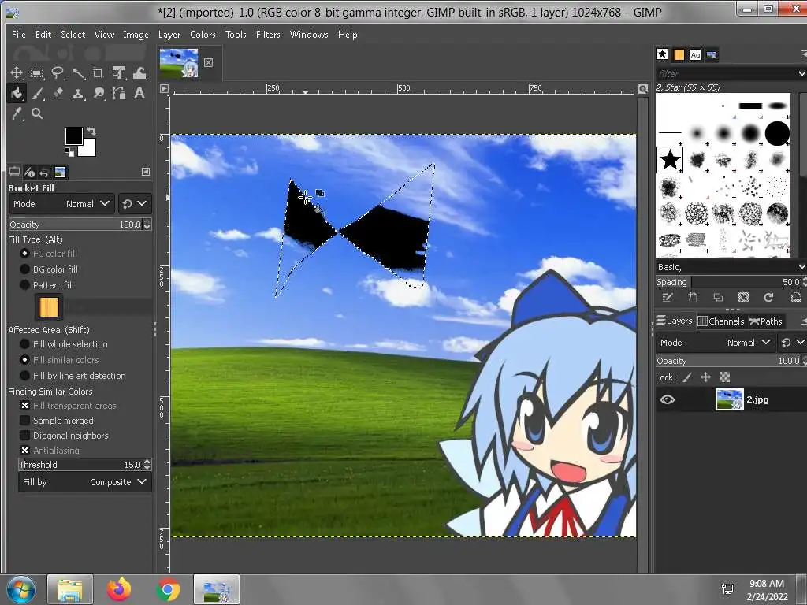Click the black foreground color swatch

(73, 135)
